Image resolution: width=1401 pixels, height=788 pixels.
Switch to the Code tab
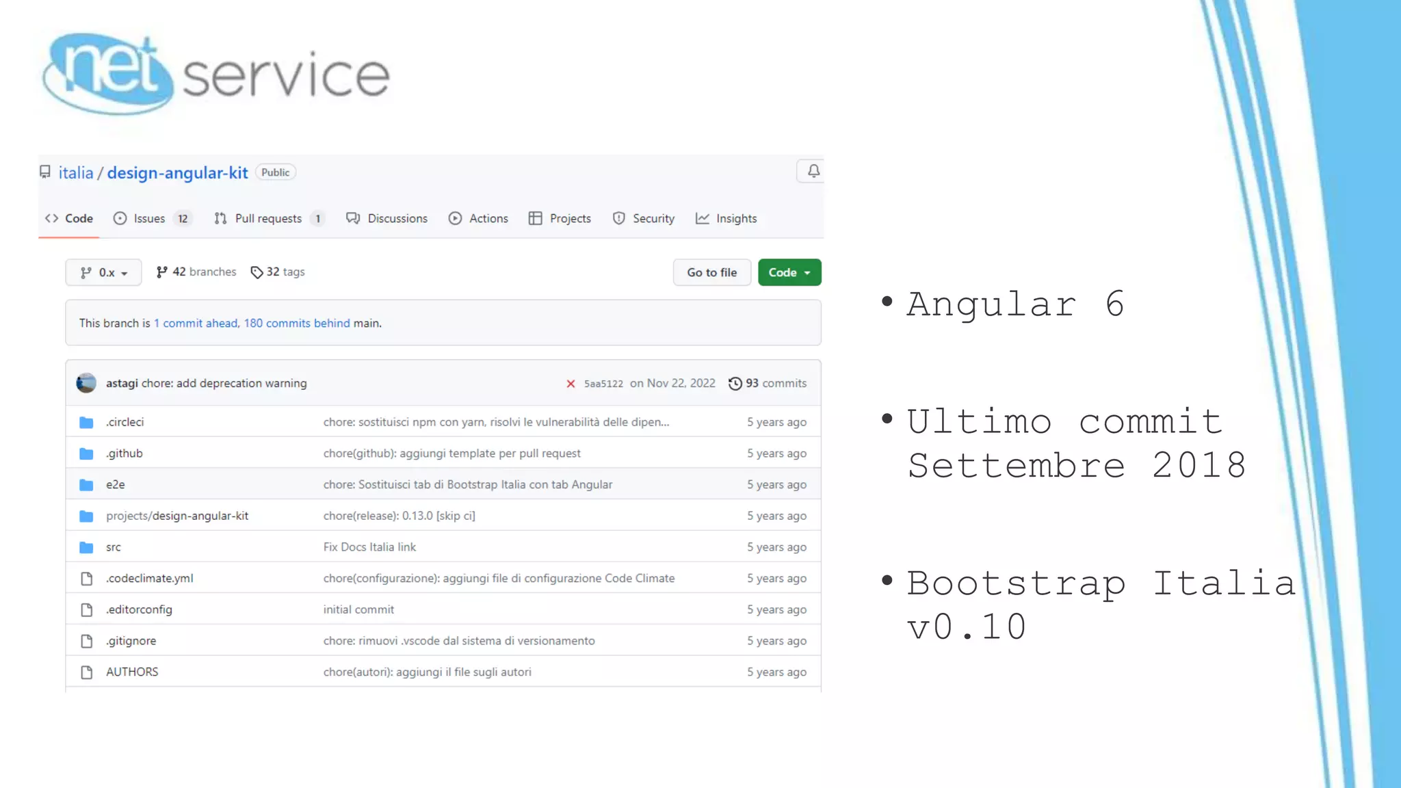click(x=69, y=218)
